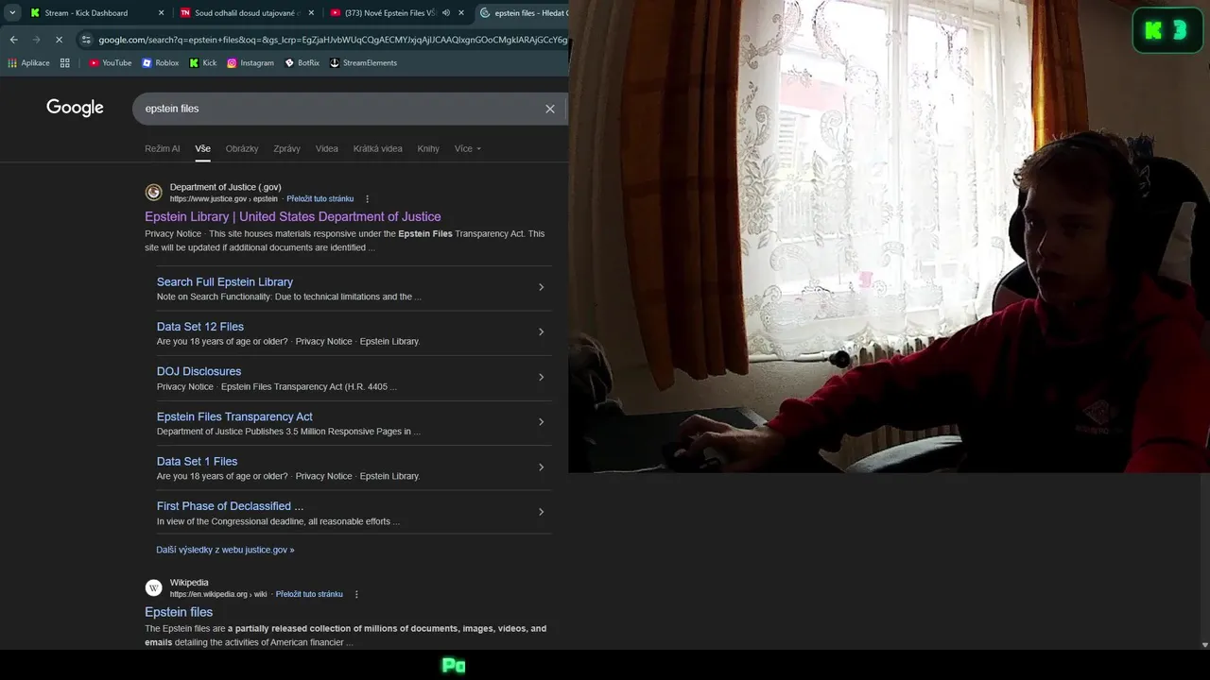Translate the Wikipedia result page
Viewport: 1210px width, 680px height.
coord(309,594)
